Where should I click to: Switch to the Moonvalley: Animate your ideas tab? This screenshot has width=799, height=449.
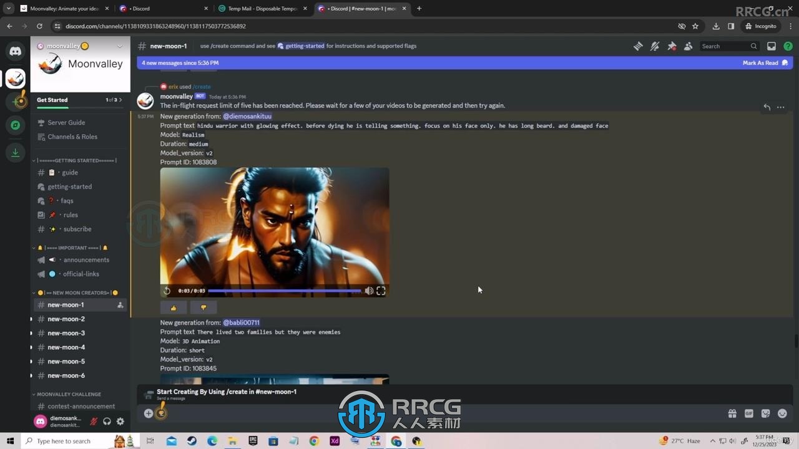(x=64, y=9)
